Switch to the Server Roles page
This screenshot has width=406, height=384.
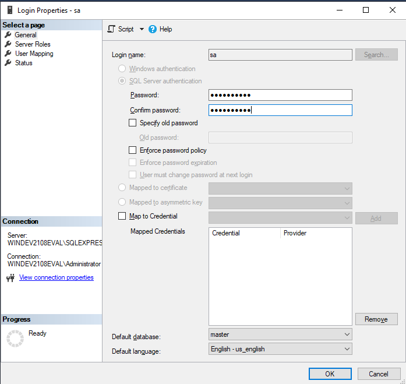(33, 44)
